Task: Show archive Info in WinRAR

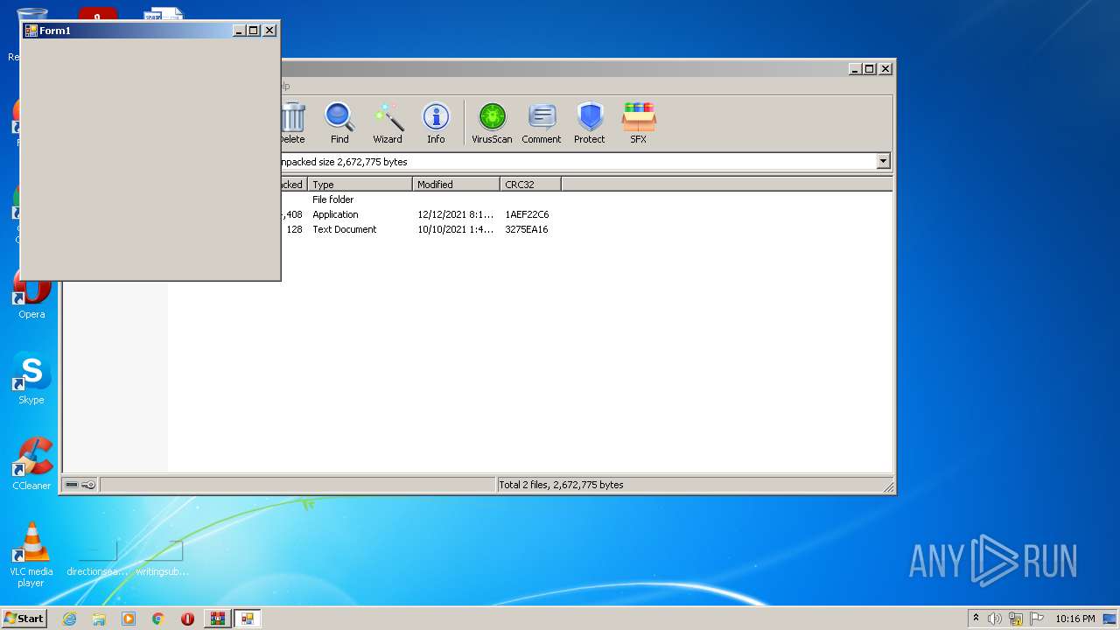Action: coord(436,122)
